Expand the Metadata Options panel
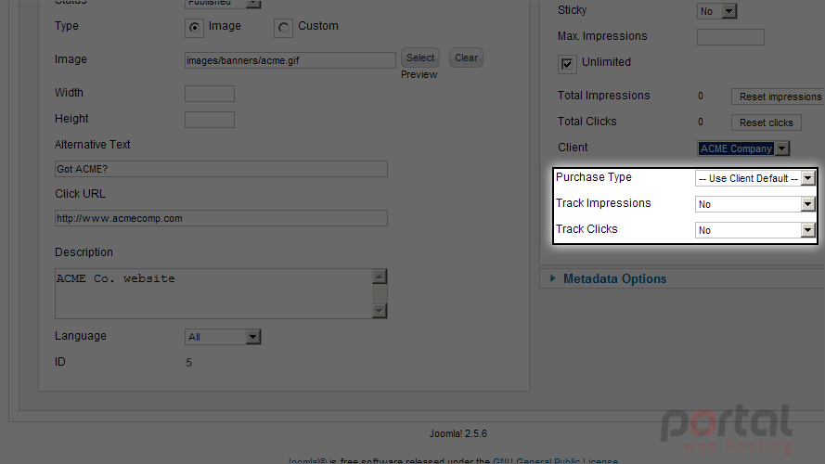The height and width of the screenshot is (464, 825). (x=614, y=278)
